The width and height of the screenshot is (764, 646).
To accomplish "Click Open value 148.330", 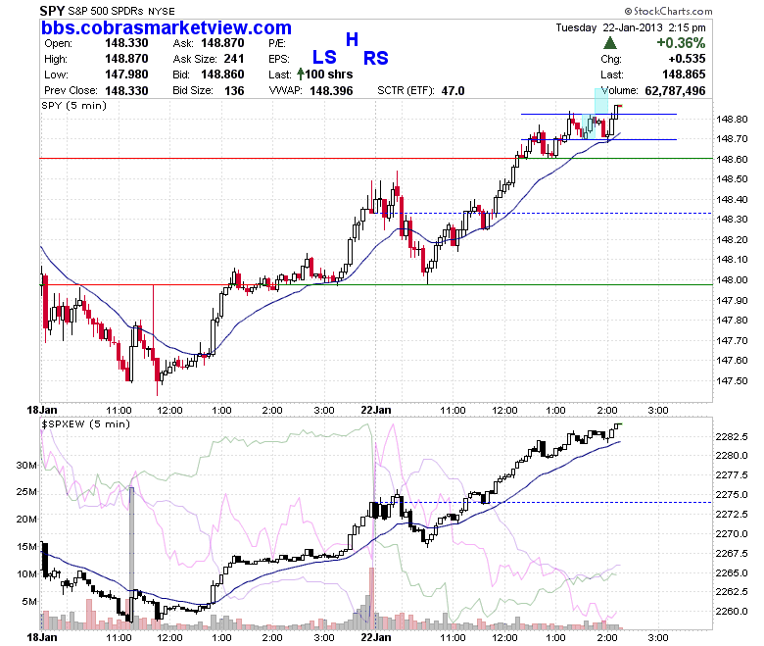I will (x=126, y=43).
